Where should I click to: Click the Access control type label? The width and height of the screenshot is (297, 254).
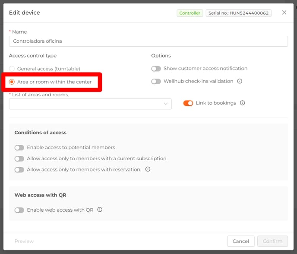point(33,56)
